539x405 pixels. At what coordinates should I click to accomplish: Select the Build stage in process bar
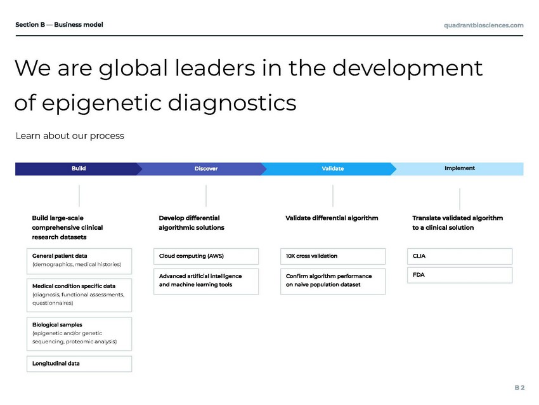[x=78, y=169]
